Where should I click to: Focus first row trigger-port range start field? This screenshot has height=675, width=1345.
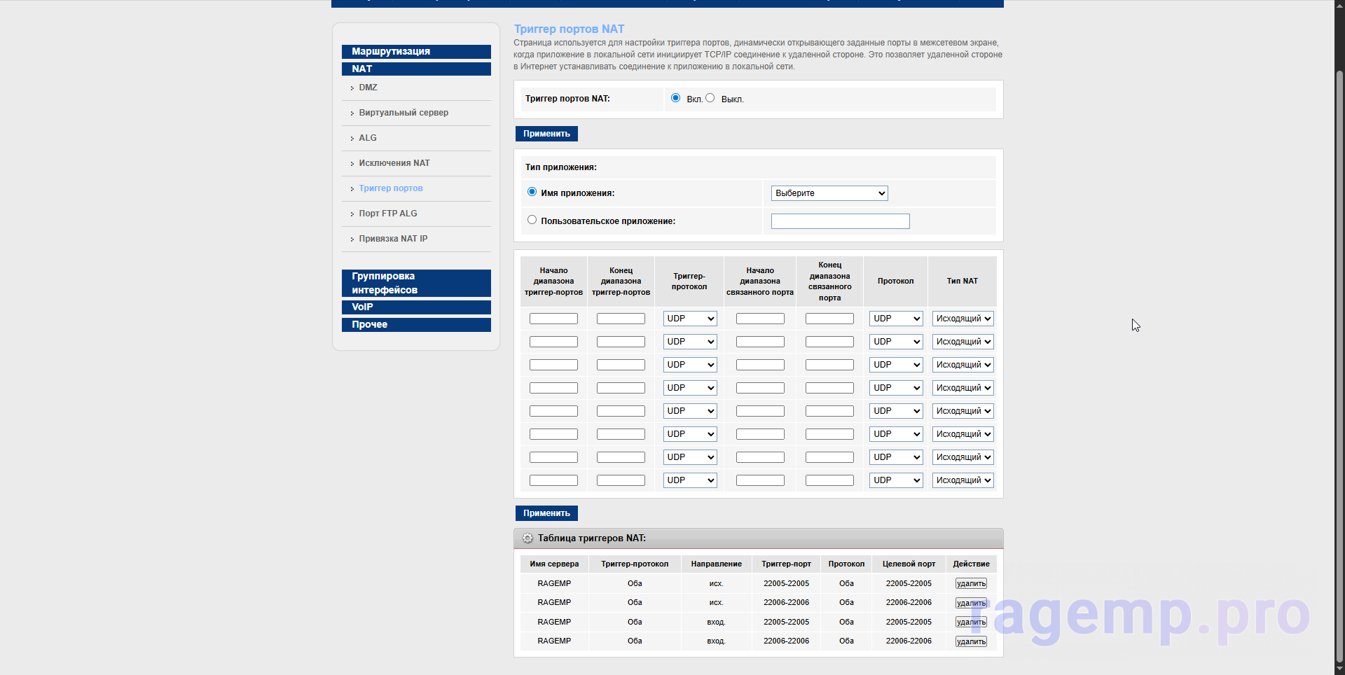pos(553,319)
